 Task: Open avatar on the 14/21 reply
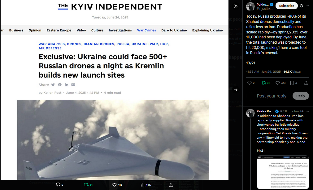pos(250,113)
